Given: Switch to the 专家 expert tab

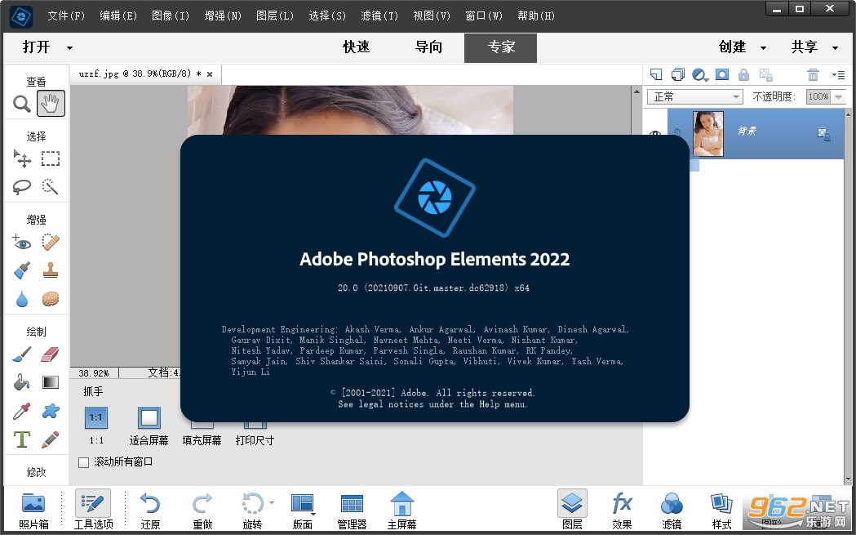Looking at the screenshot, I should 500,48.
